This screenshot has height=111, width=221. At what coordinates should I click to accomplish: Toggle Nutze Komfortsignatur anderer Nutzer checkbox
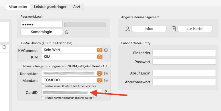(43, 98)
